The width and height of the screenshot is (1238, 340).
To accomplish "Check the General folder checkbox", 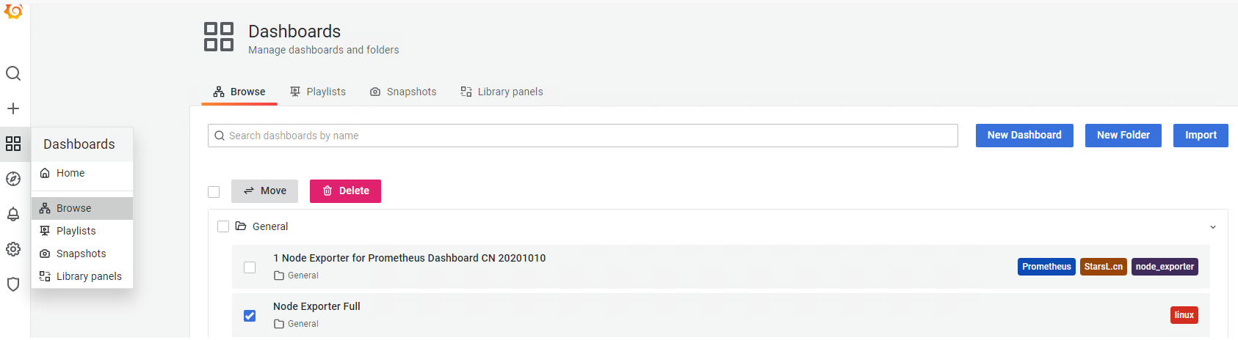I will coord(223,226).
